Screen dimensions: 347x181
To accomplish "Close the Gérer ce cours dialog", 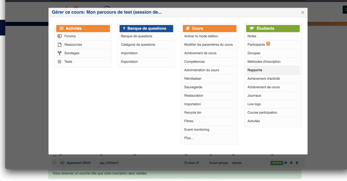I will pyautogui.click(x=303, y=13).
